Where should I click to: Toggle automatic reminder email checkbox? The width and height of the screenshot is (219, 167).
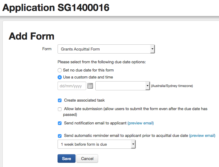(60, 136)
